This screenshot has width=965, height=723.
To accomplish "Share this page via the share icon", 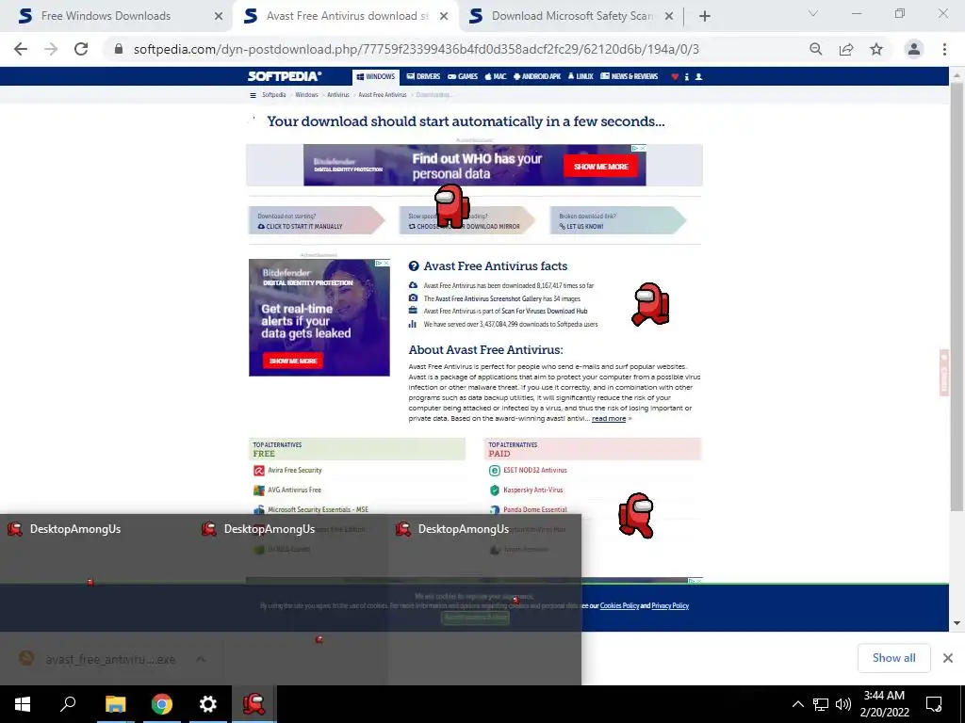I will [x=846, y=49].
